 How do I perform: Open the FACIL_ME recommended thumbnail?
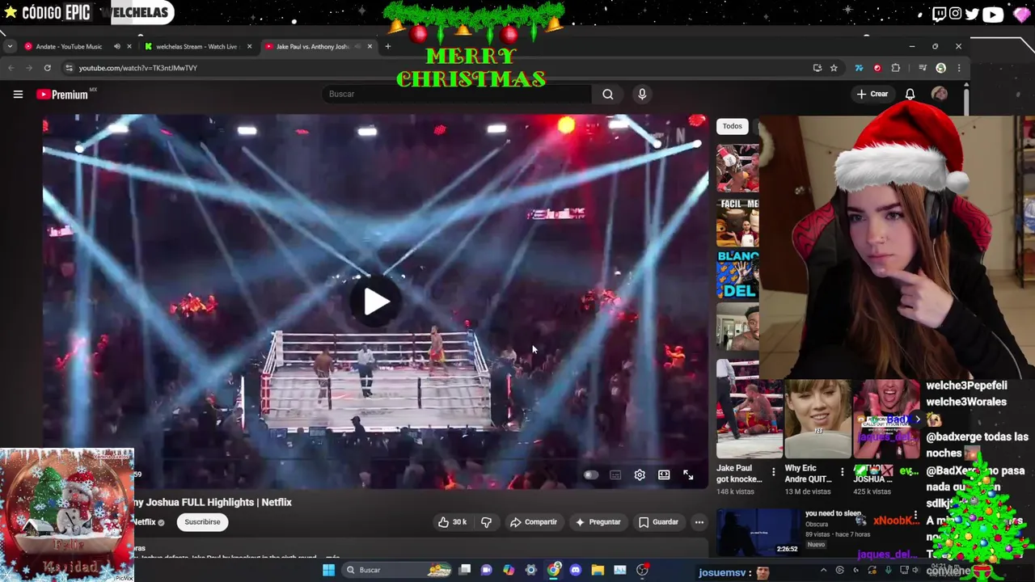click(x=737, y=222)
